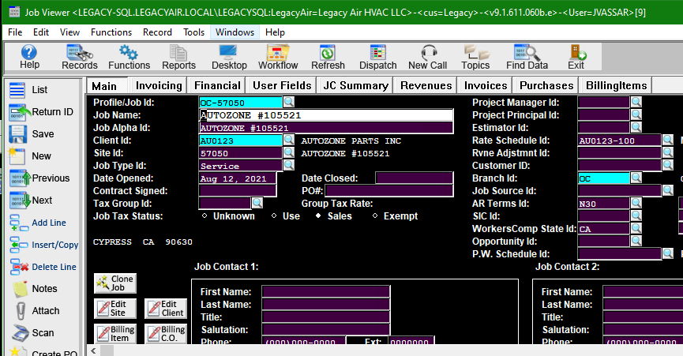
Task: Click the Clone Job button
Action: (x=115, y=283)
